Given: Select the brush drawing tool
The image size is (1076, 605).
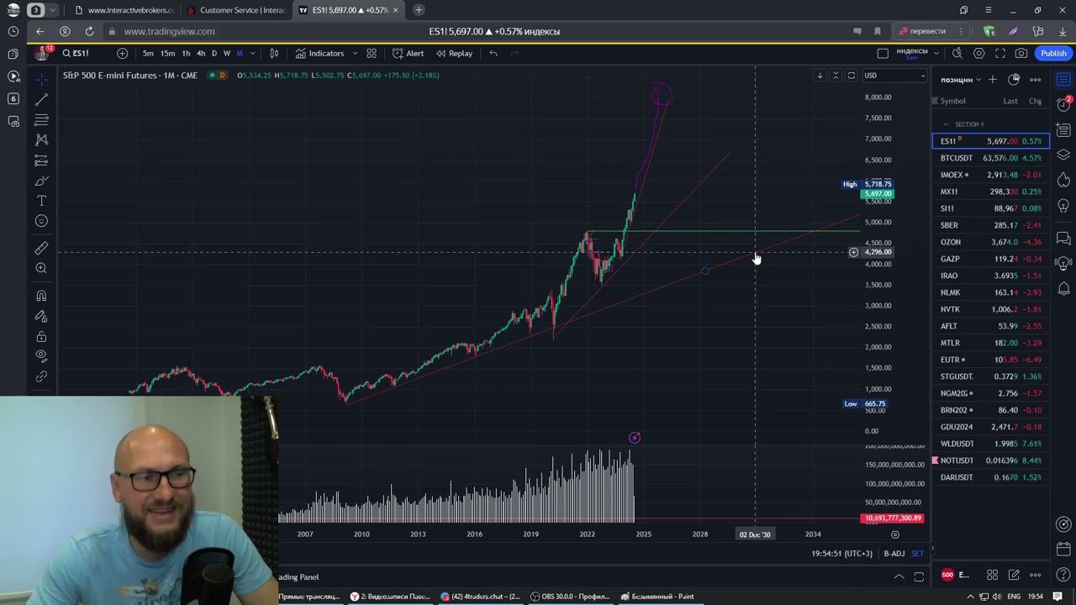Looking at the screenshot, I should coord(41,181).
